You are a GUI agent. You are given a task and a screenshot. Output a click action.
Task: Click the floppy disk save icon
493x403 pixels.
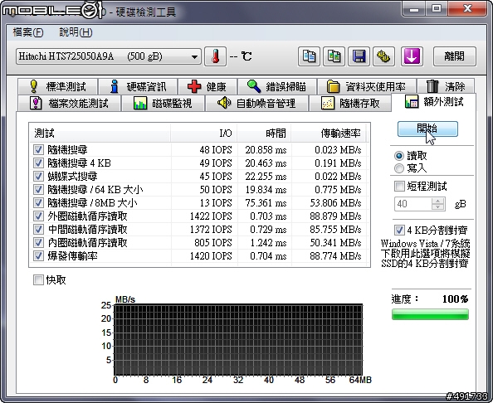[x=359, y=56]
